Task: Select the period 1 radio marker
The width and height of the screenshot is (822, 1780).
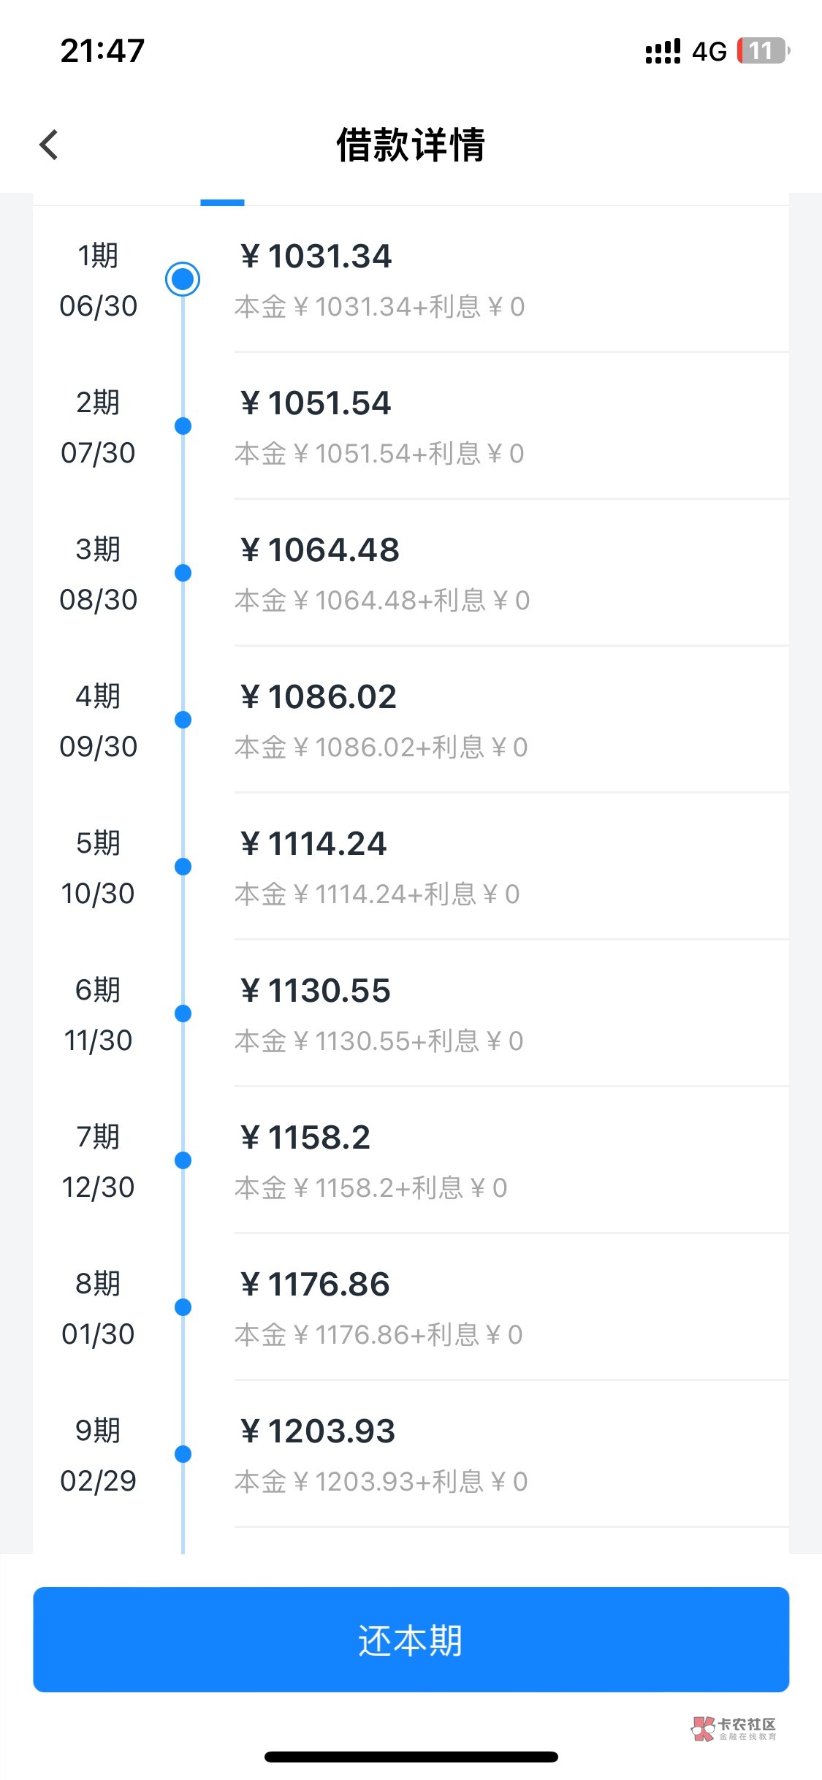Action: pyautogui.click(x=183, y=279)
